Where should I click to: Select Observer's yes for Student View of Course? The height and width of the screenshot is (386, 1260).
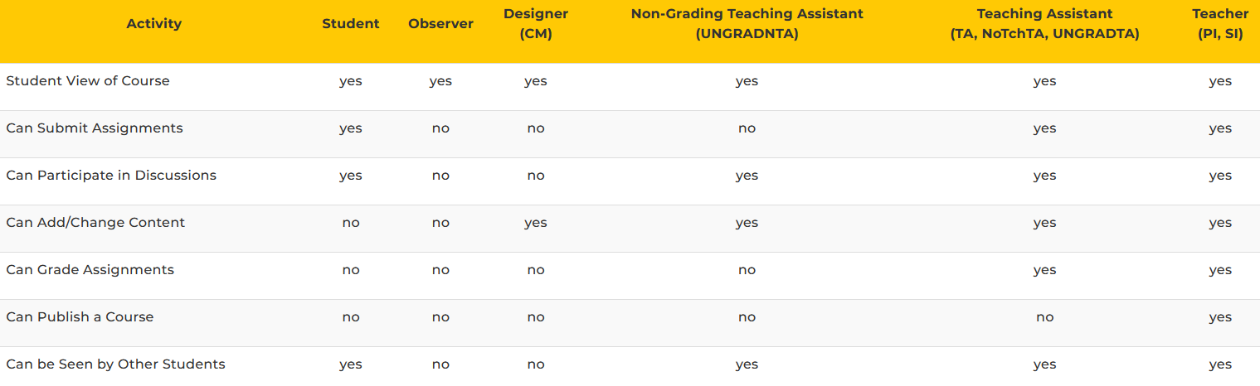(x=440, y=81)
